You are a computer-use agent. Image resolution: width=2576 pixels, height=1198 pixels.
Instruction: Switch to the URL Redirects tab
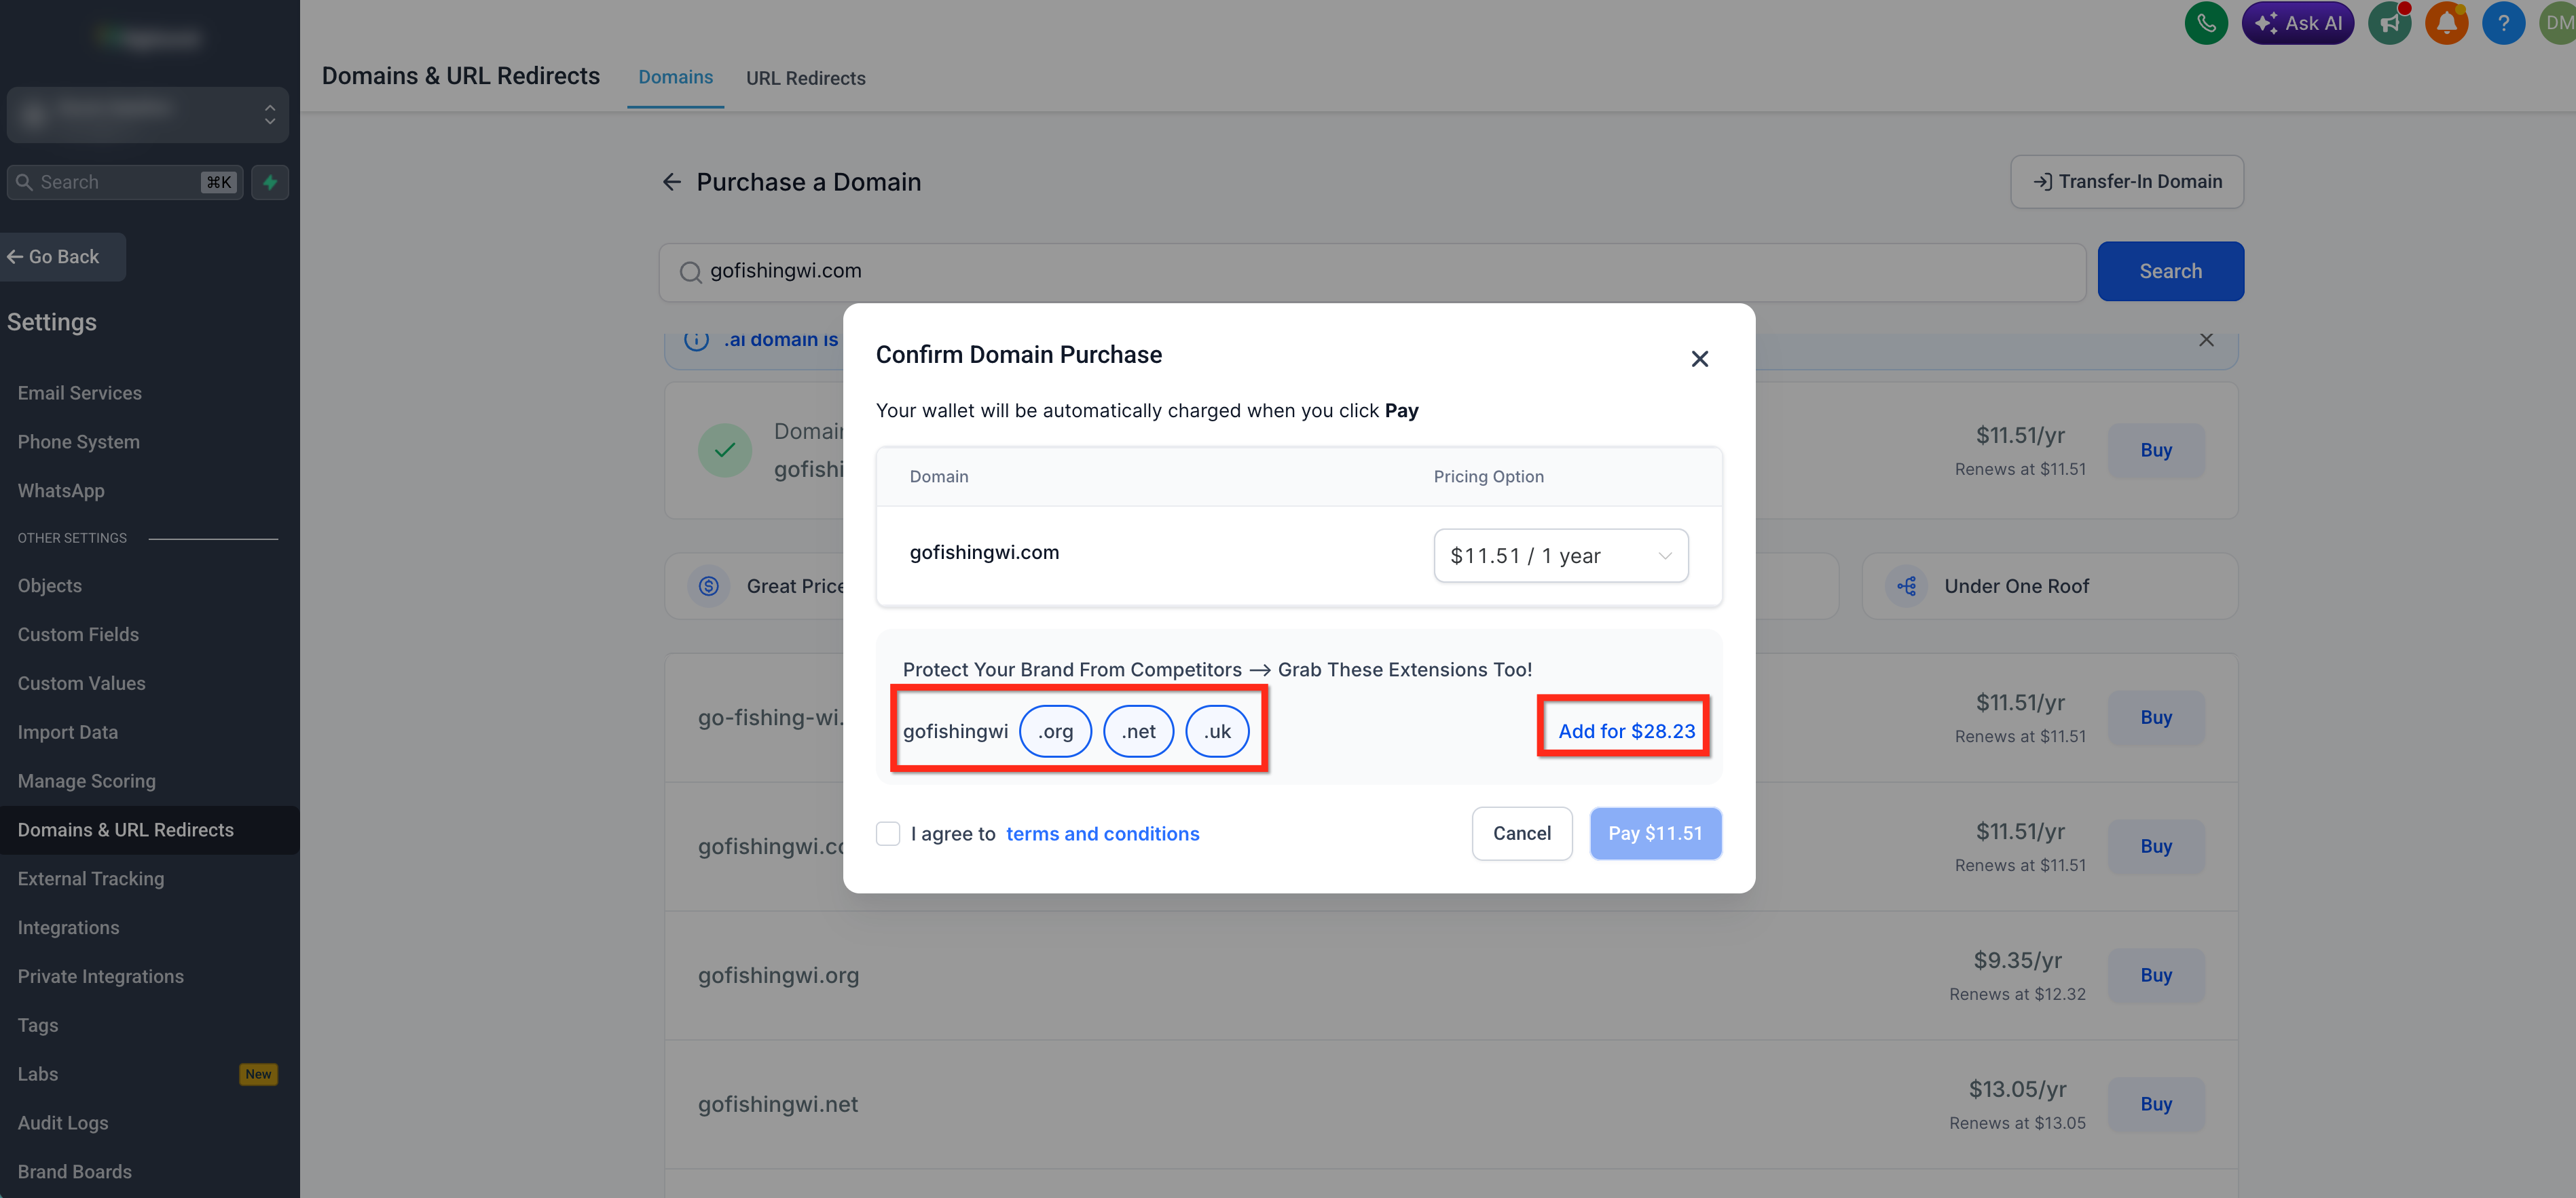coord(805,78)
